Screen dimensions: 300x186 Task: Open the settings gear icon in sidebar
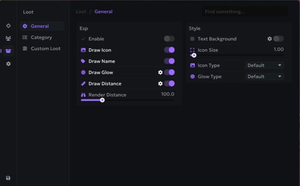tap(8, 64)
